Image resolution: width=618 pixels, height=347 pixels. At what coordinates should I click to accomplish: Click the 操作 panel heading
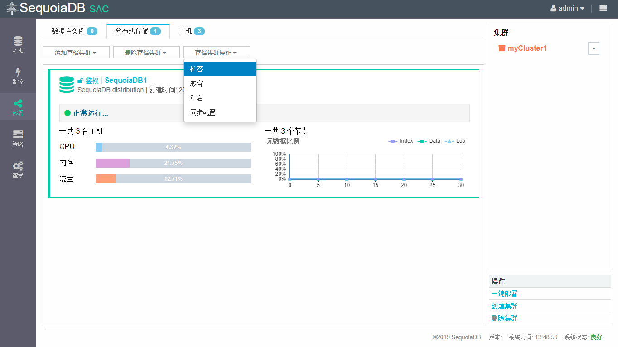(x=498, y=281)
